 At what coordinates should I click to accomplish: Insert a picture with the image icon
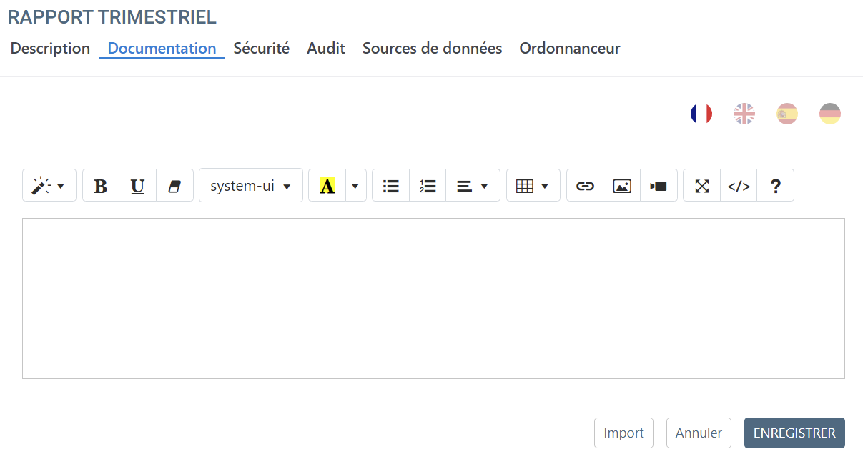pyautogui.click(x=622, y=186)
